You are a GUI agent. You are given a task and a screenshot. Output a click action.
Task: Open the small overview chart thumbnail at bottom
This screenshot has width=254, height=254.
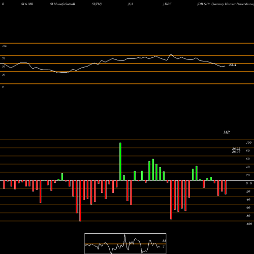(x=125, y=243)
